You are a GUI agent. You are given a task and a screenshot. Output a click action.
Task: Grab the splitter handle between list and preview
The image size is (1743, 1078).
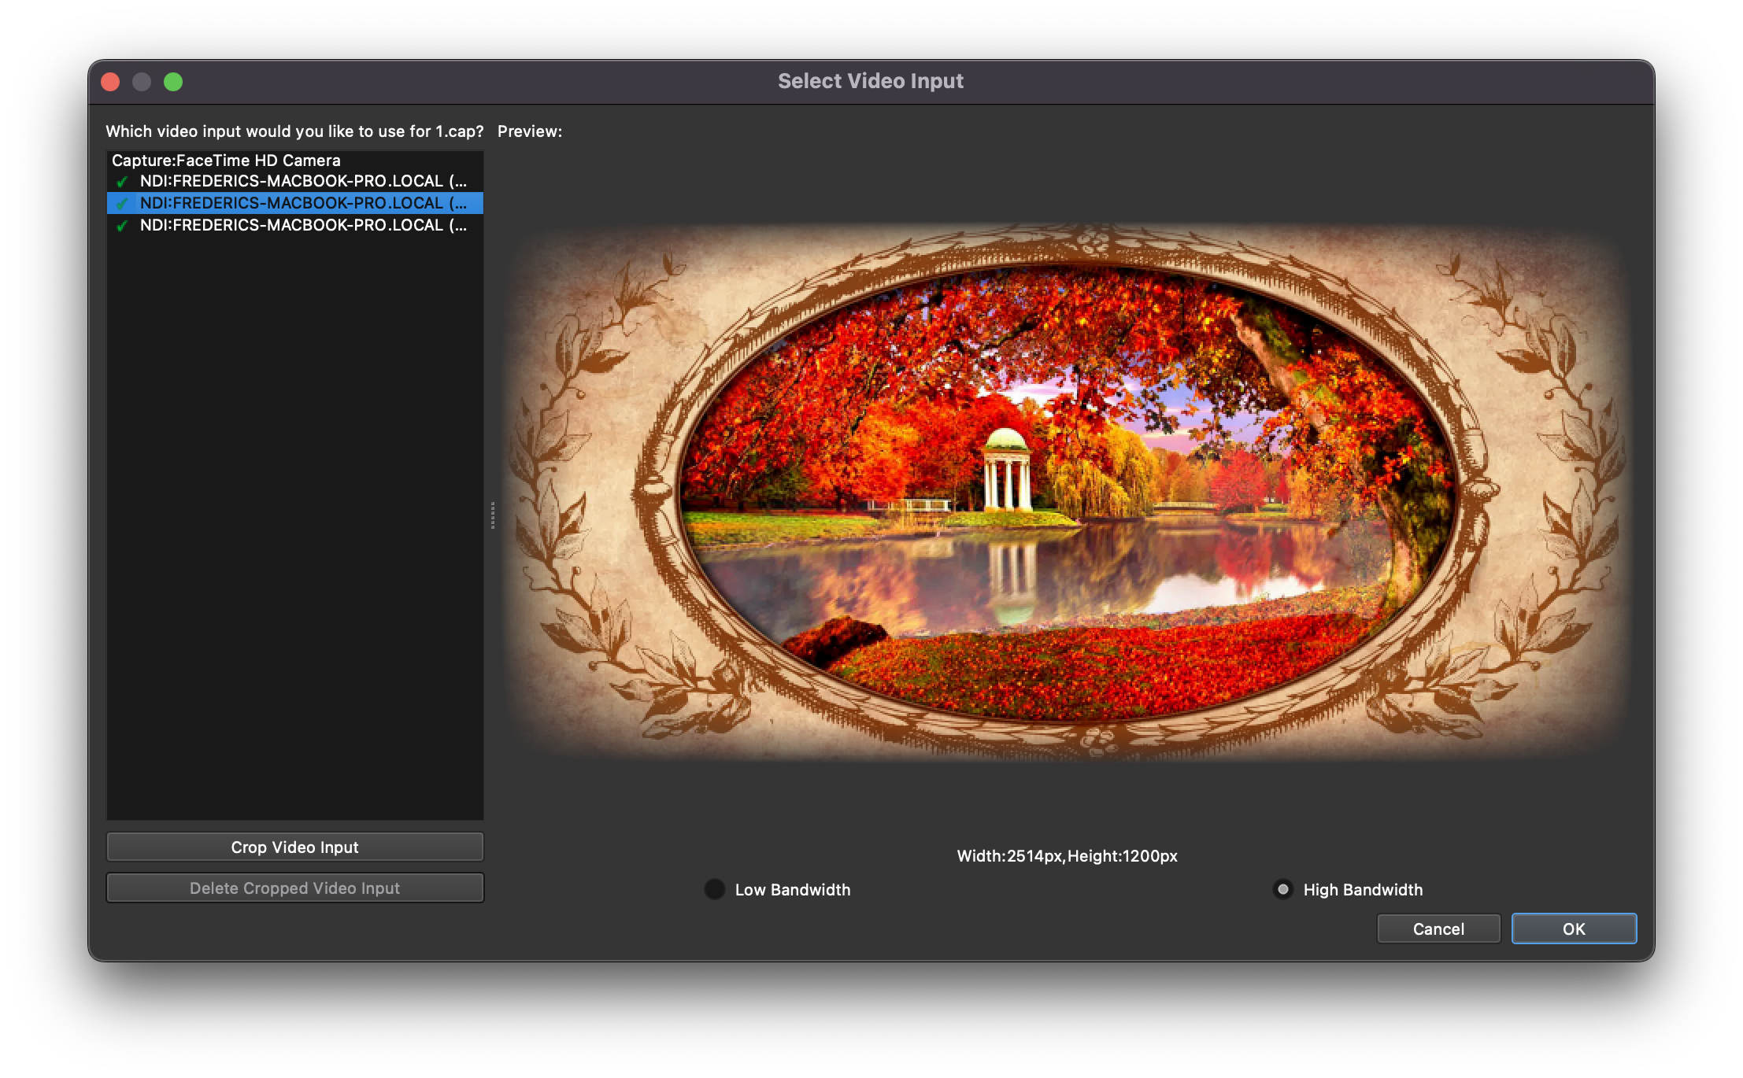493,515
